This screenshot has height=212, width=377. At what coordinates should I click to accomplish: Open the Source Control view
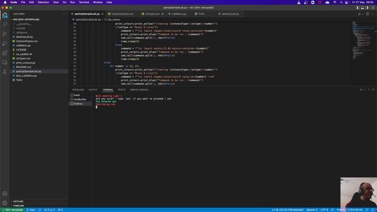pyautogui.click(x=5, y=34)
